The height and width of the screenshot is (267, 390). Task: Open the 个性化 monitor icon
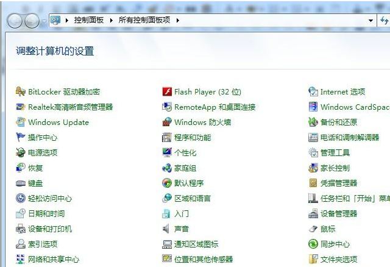tap(167, 152)
